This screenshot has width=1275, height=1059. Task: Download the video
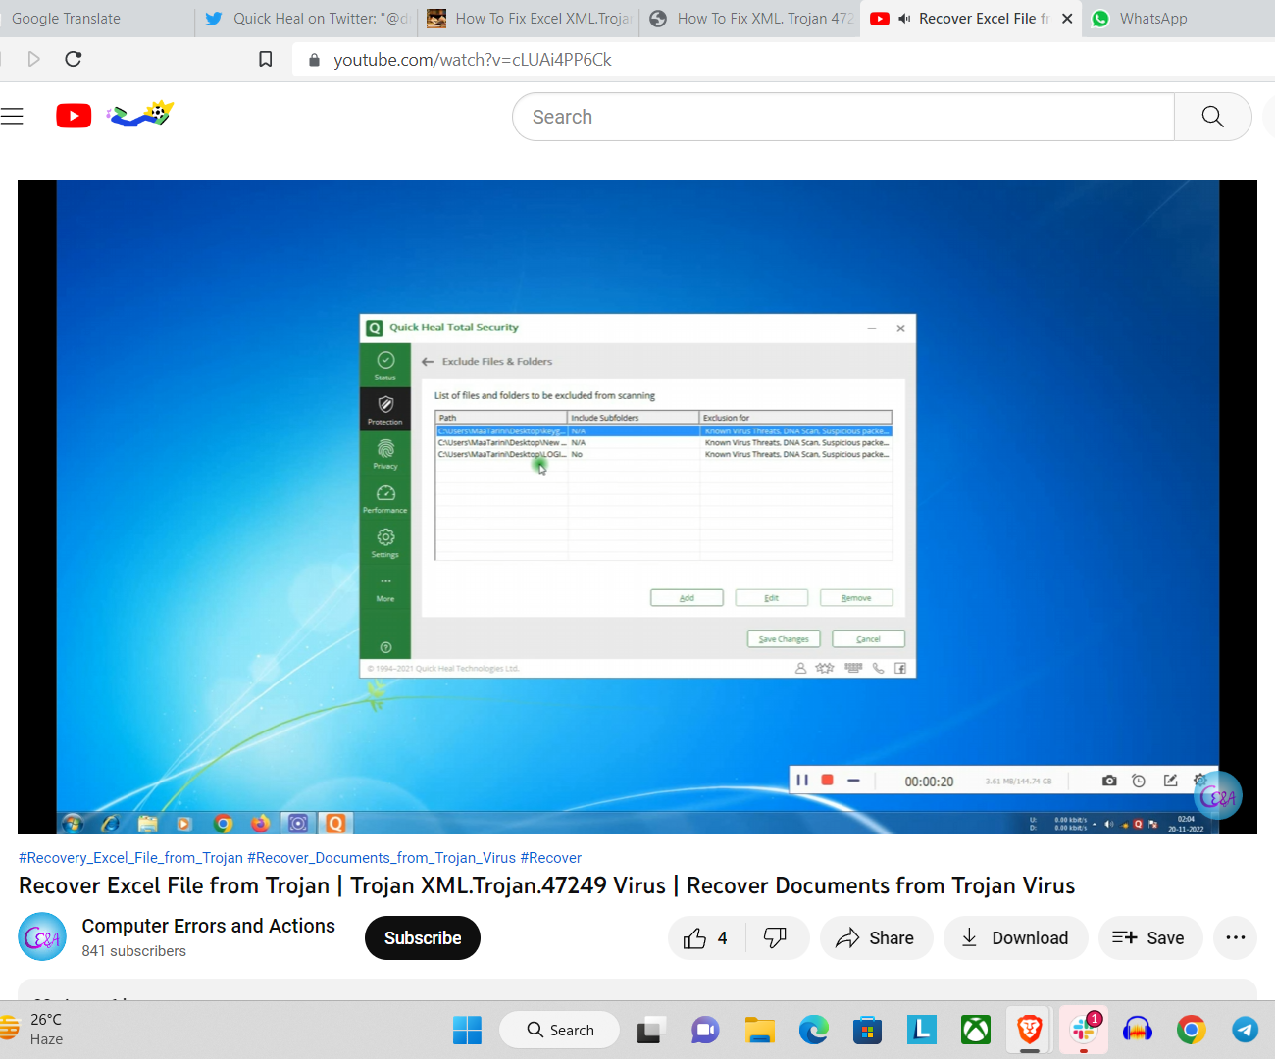pyautogui.click(x=1015, y=938)
